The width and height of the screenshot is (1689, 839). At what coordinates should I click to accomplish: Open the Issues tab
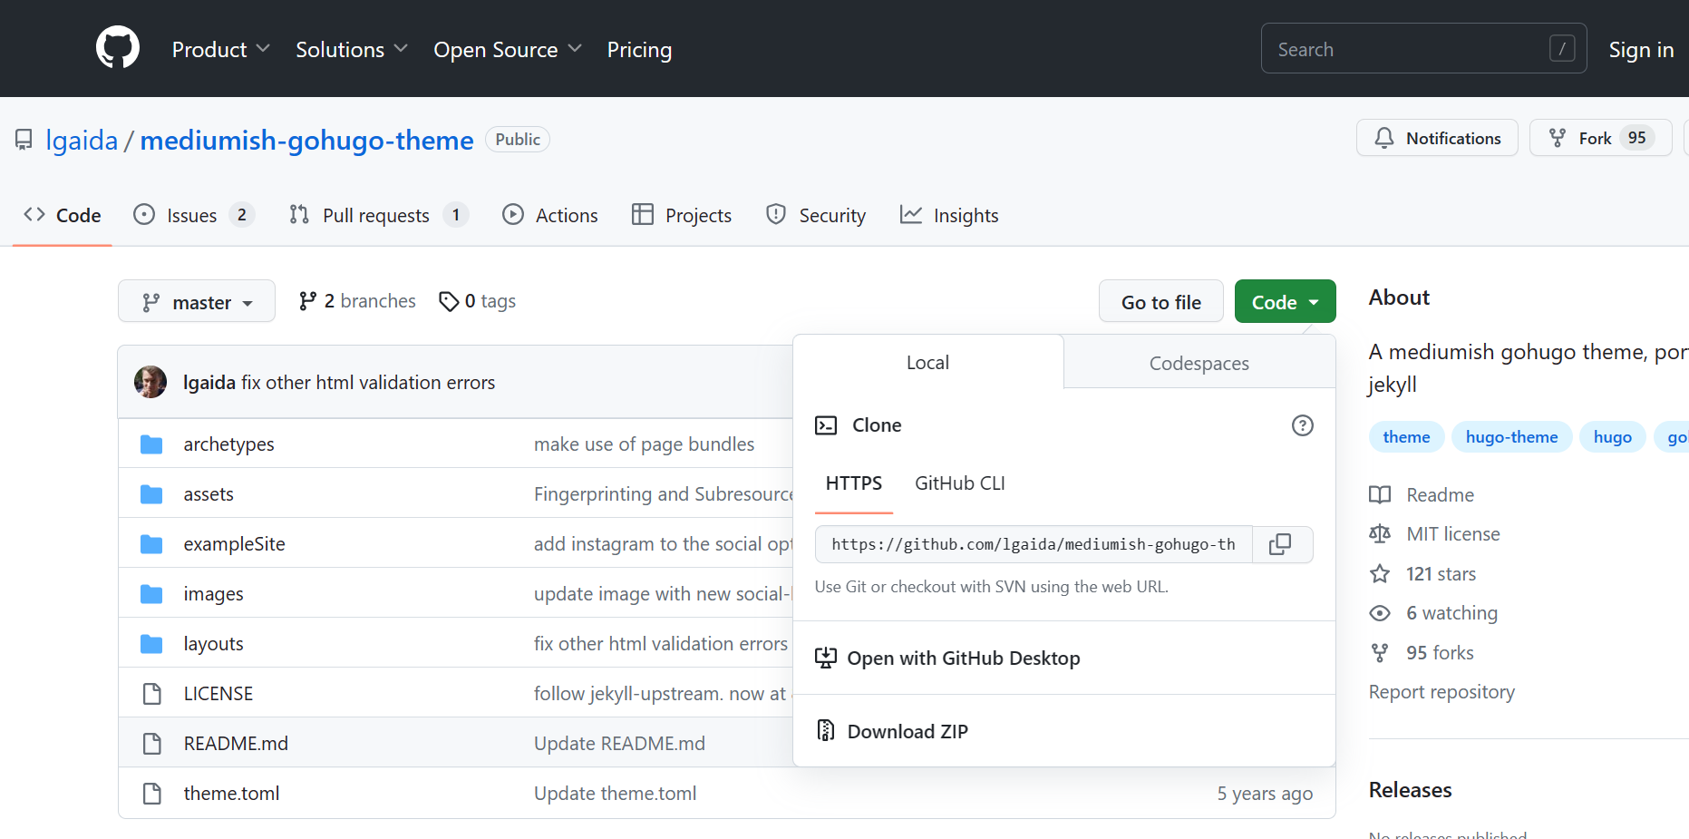point(192,216)
